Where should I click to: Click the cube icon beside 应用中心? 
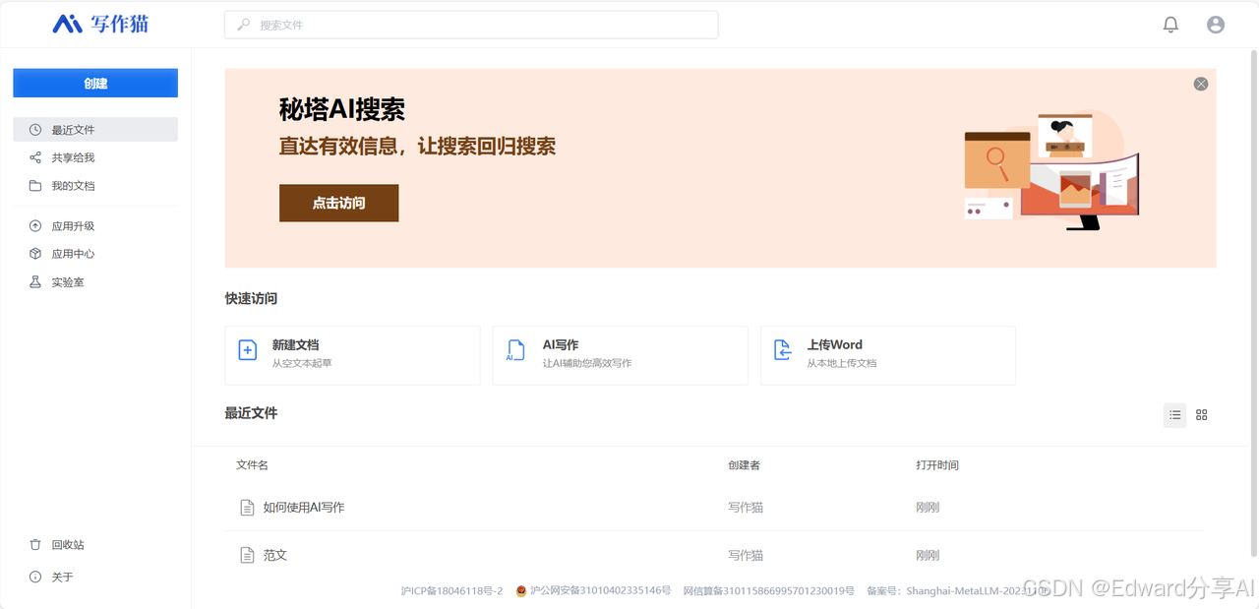pyautogui.click(x=35, y=254)
